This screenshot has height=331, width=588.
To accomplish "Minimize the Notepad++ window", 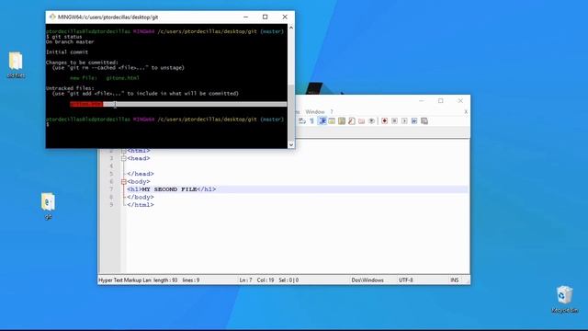I will coord(421,100).
